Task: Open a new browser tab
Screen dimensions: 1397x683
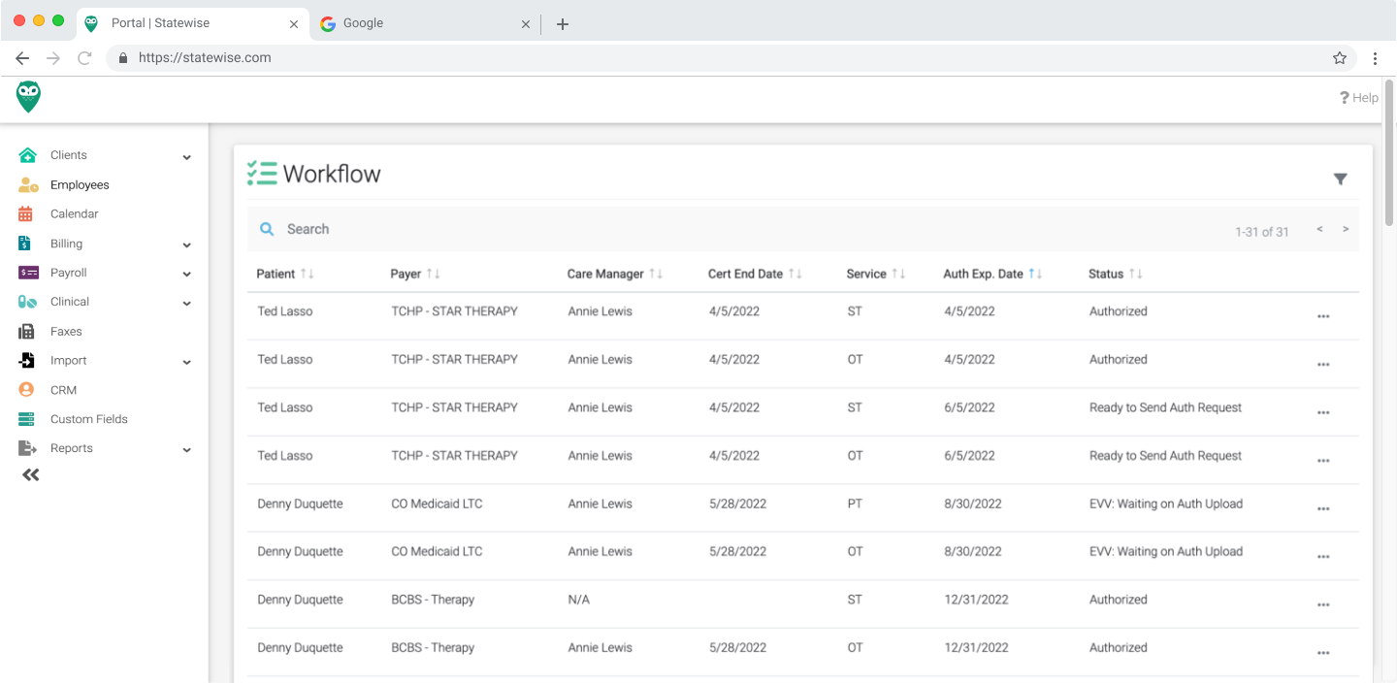Action: (563, 24)
